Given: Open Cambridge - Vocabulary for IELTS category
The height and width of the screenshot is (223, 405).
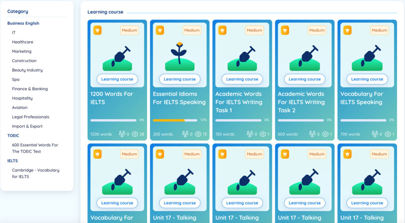Looking at the screenshot, I should tap(36, 174).
